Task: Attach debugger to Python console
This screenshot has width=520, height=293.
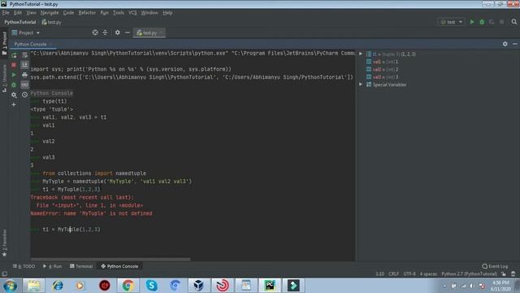Action: pyautogui.click(x=14, y=85)
